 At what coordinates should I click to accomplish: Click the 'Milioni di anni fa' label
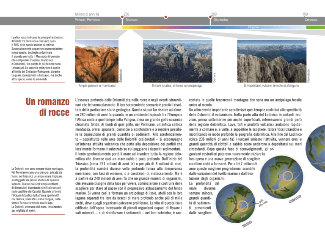click(87, 14)
